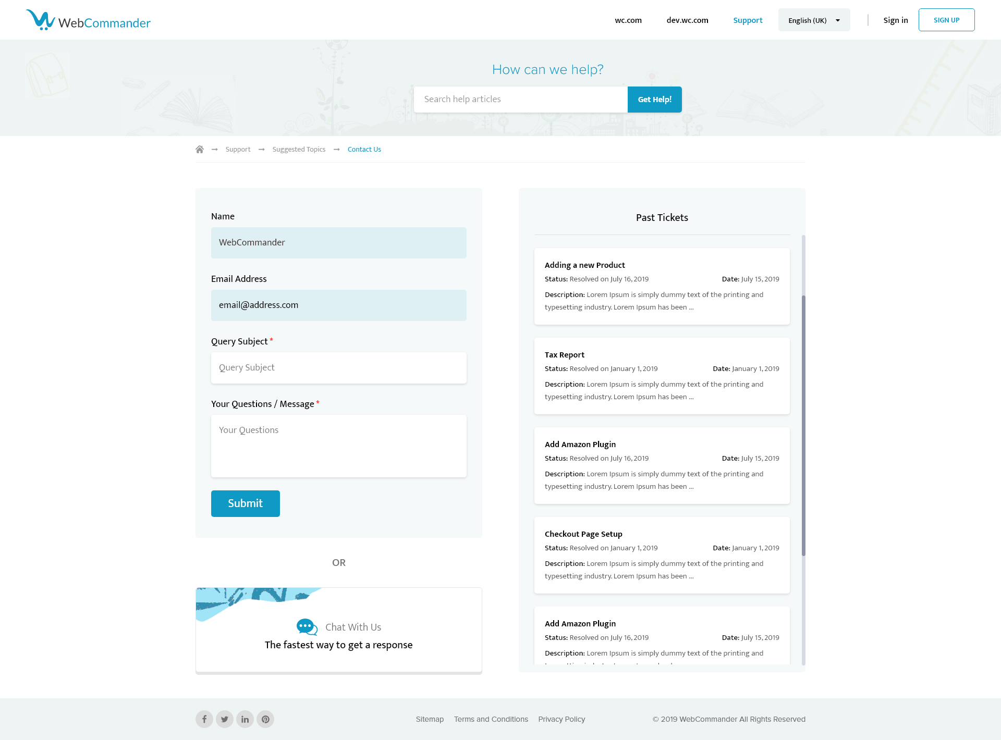Screen dimensions: 1001x740
Task: Open the LinkedIn social icon
Action: (x=245, y=719)
